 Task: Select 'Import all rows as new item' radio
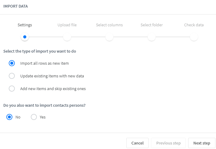pyautogui.click(x=12, y=63)
